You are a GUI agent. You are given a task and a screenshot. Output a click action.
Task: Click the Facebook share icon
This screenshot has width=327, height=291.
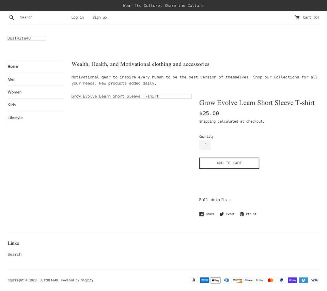(201, 214)
